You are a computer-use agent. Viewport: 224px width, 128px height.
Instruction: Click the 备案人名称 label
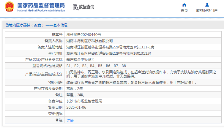pyautogui.click(x=53, y=41)
